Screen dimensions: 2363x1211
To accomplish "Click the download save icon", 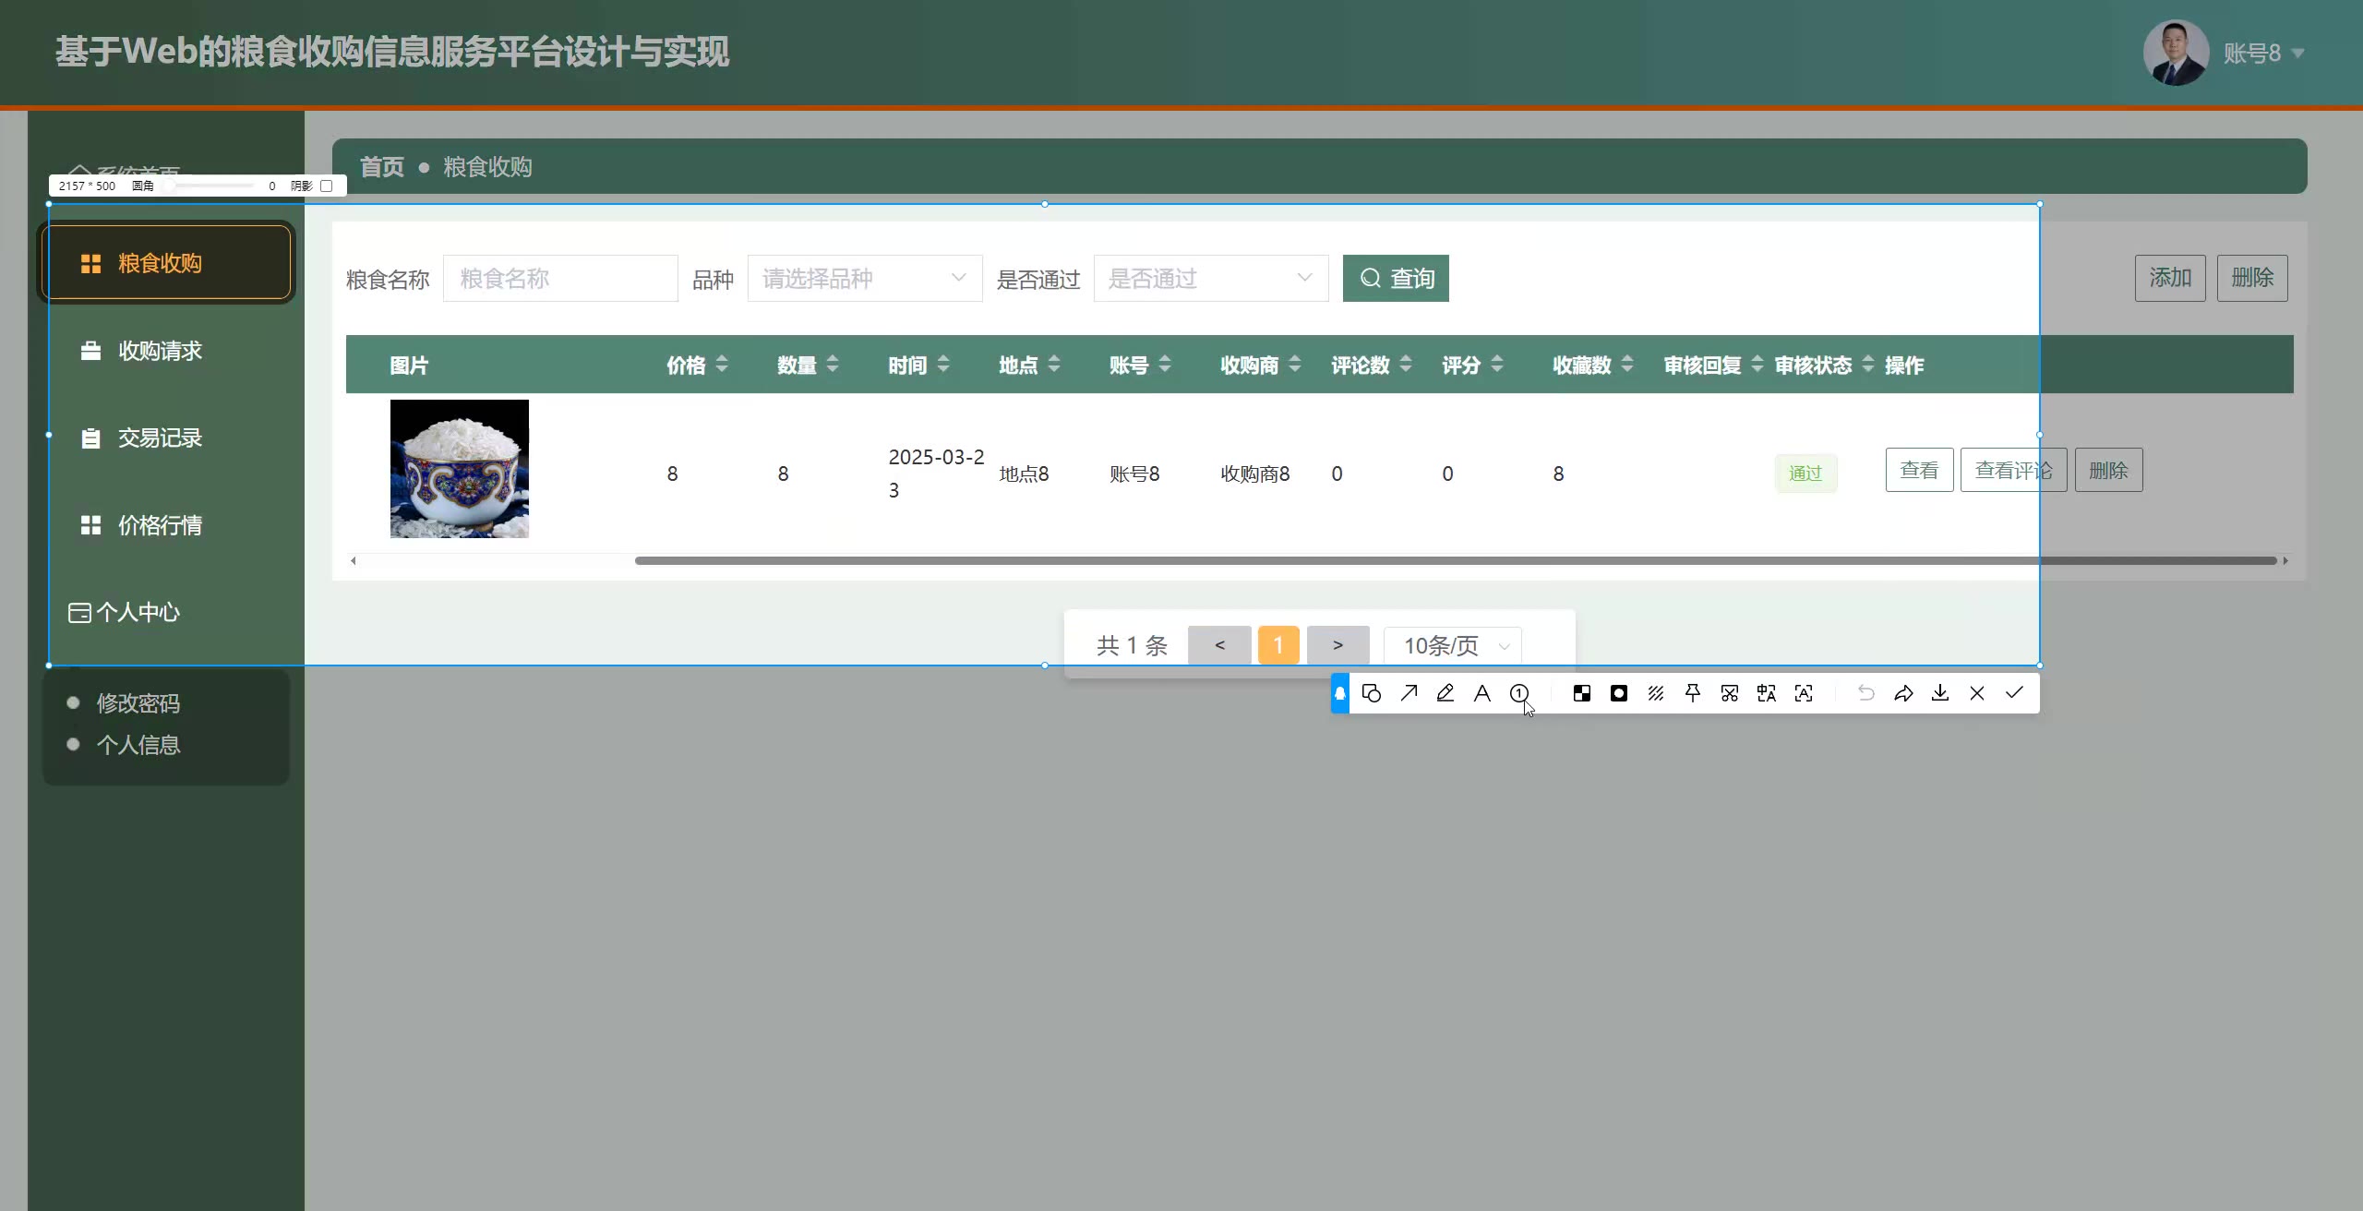I will 1940,693.
